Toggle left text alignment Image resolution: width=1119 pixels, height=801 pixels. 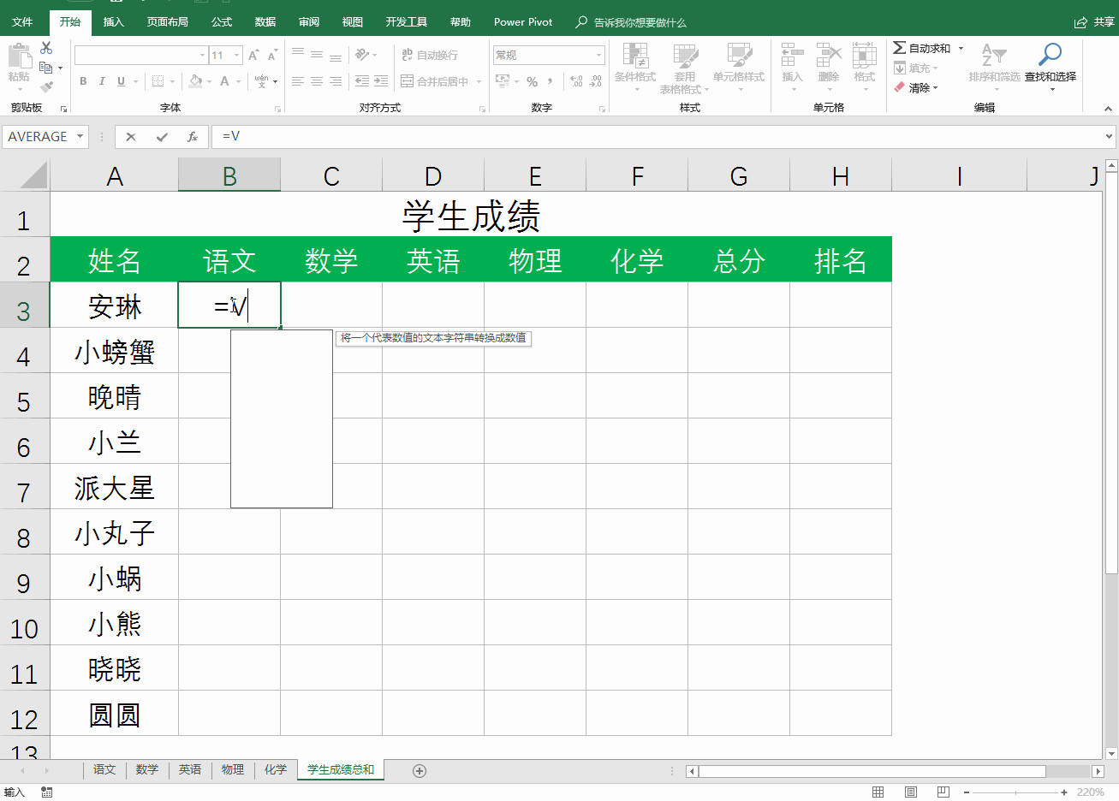298,81
